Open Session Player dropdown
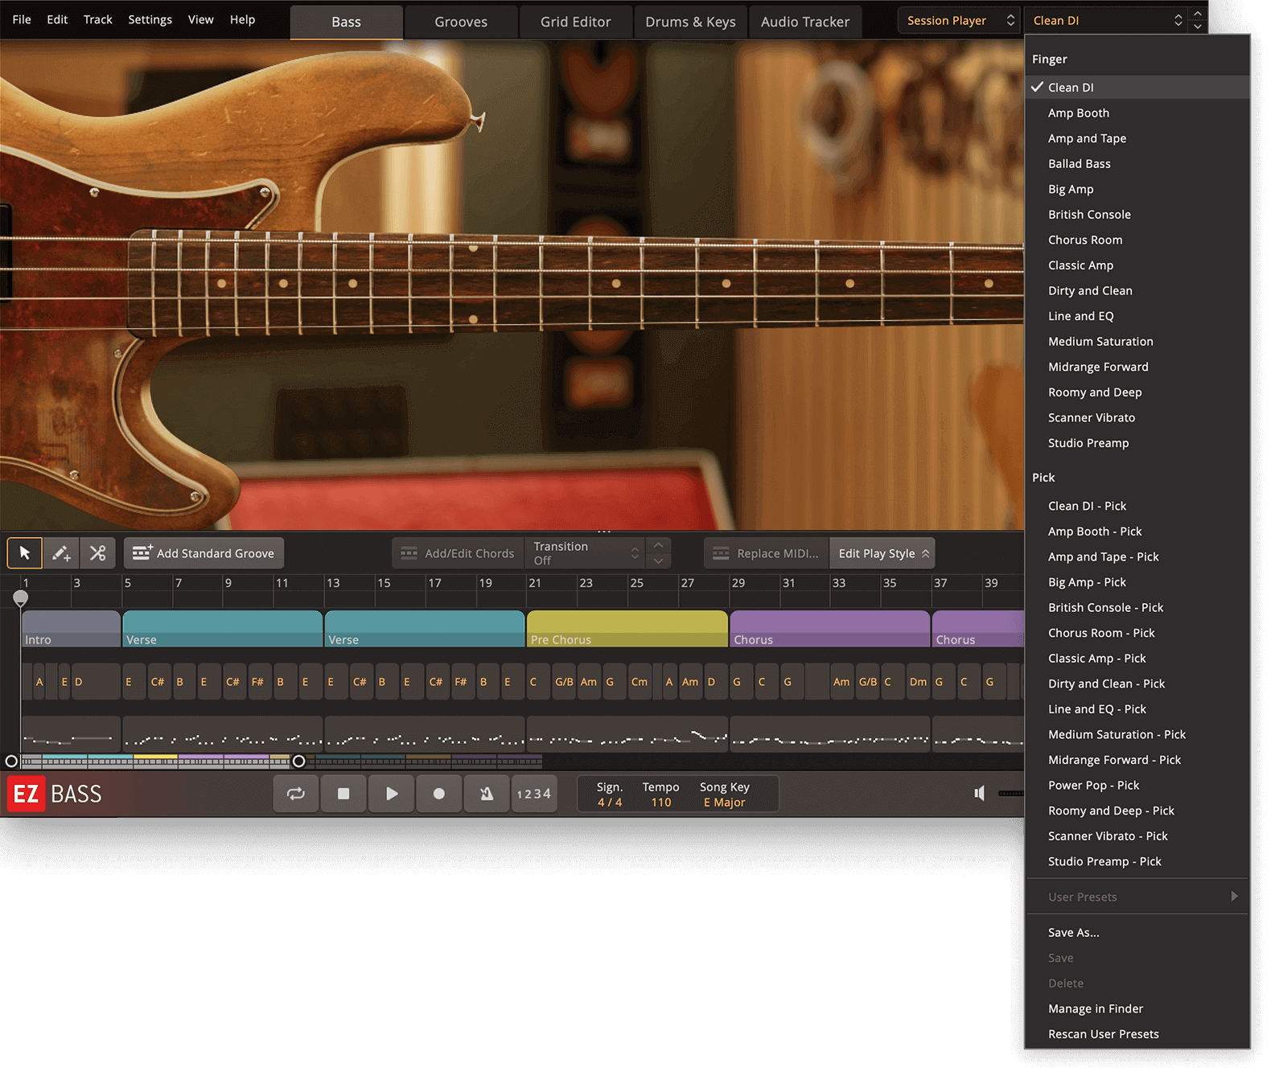The width and height of the screenshot is (1275, 1084). pos(960,21)
